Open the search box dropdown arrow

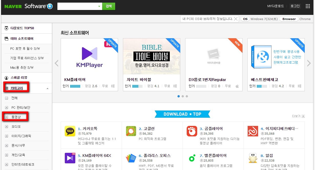pos(99,6)
